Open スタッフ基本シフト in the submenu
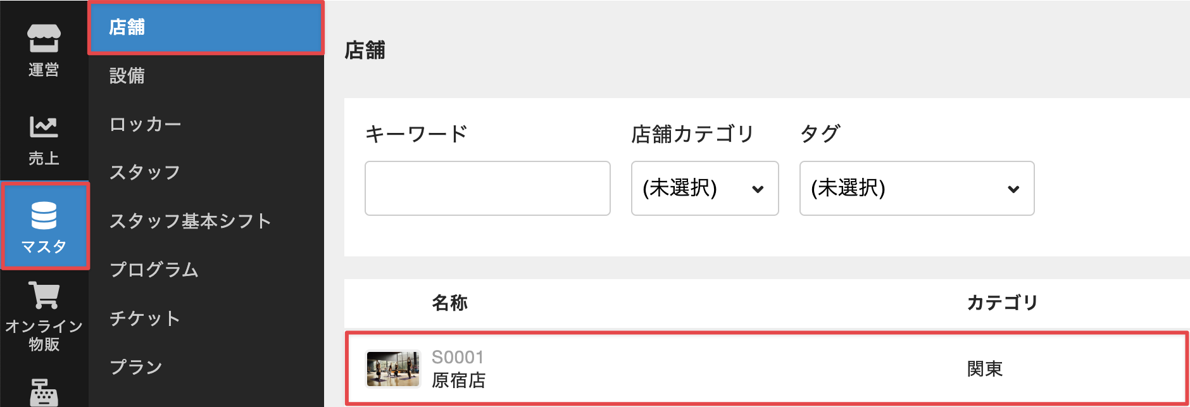The height and width of the screenshot is (407, 1190). coord(191,221)
